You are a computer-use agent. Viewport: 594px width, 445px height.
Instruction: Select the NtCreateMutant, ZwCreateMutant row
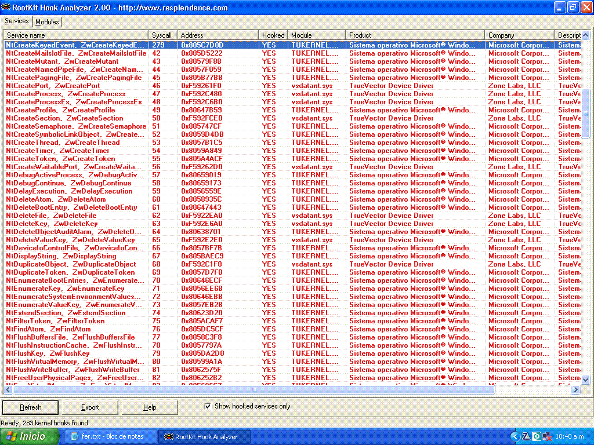pos(292,61)
